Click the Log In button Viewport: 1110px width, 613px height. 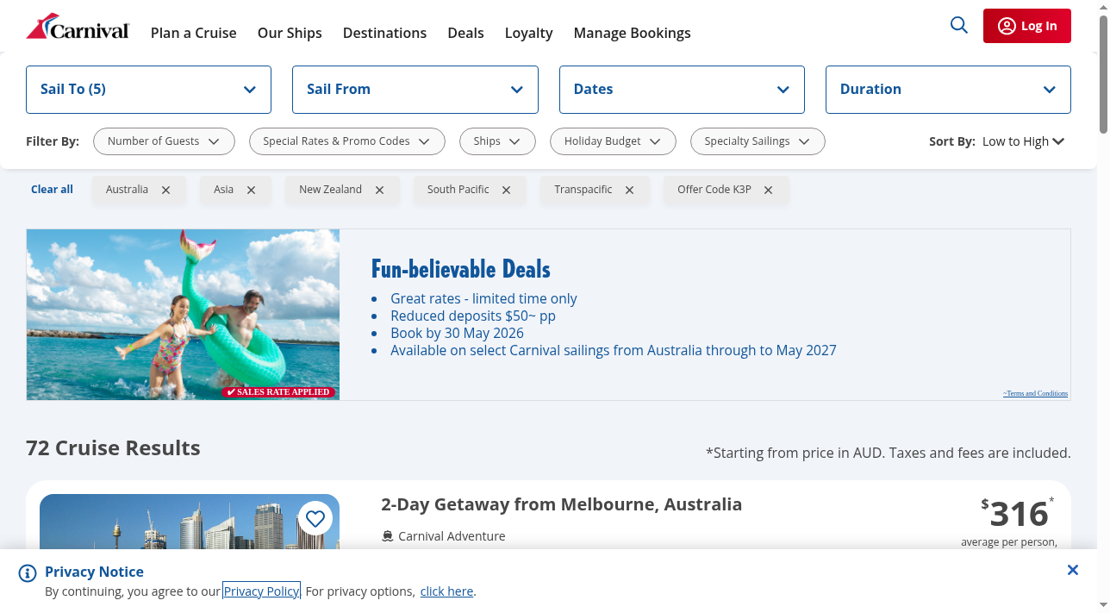point(1027,26)
